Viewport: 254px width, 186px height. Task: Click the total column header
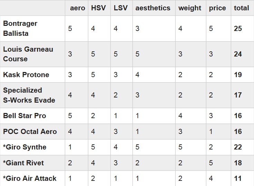241,8
